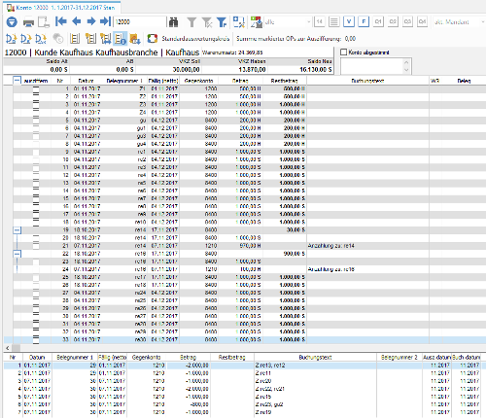
Task: Jump to last account arrow
Action: pyautogui.click(x=105, y=21)
